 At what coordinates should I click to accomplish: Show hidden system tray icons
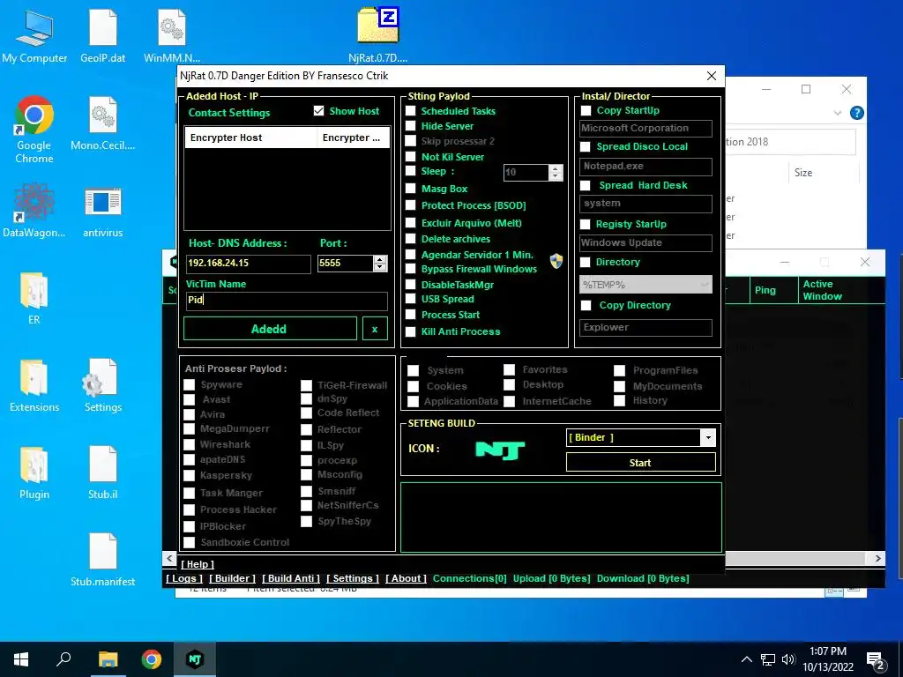[x=746, y=659]
